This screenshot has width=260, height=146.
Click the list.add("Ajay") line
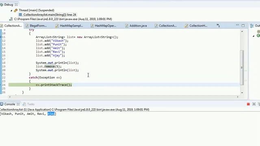[x=50, y=56]
